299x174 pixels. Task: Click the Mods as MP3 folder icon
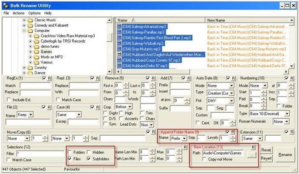click(x=37, y=57)
